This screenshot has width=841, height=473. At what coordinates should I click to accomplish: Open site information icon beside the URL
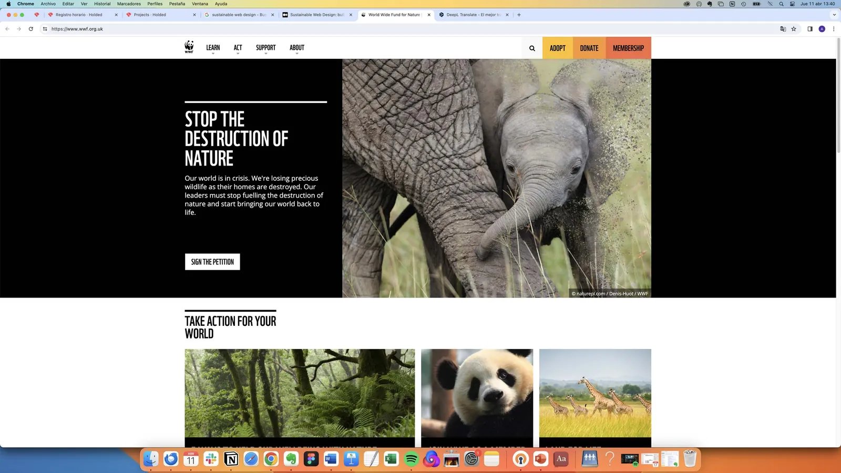coord(45,29)
